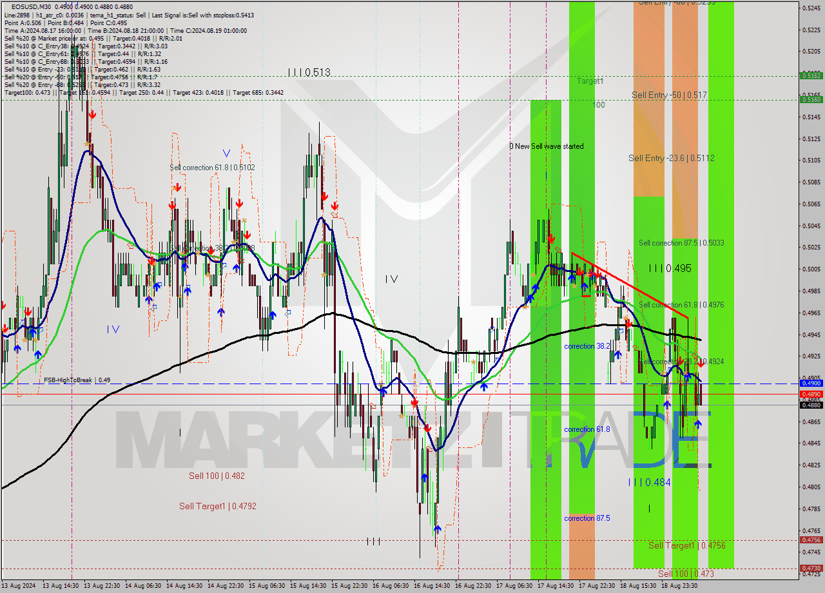Viewport: 825px width, 593px height.
Task: Click the 'Sell correction 61.8 | 0.5102' label
Action: point(212,168)
